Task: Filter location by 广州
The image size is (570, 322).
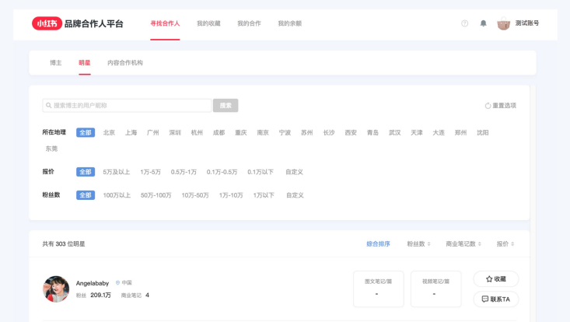Action: tap(152, 133)
